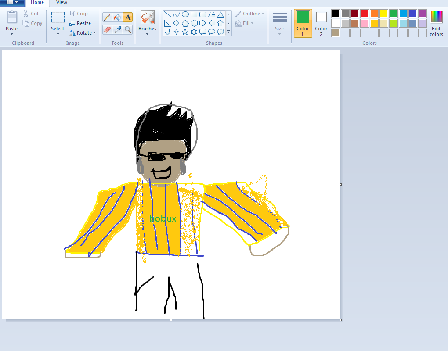Click the Crop button

pos(79,14)
